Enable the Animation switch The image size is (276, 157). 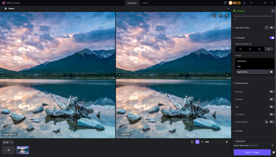coord(272,114)
